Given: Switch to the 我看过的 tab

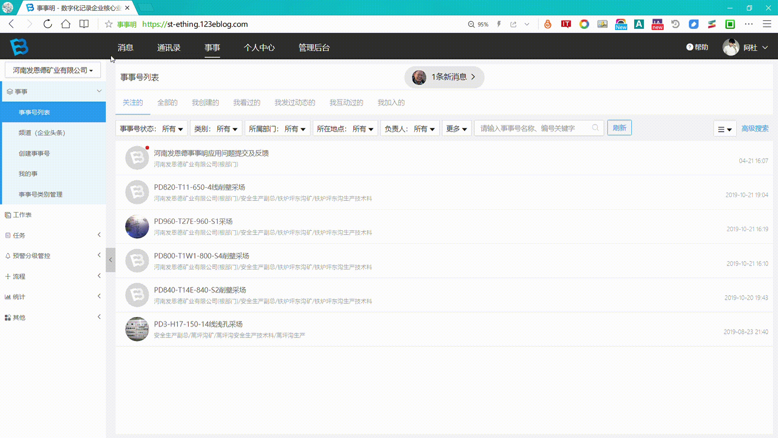Looking at the screenshot, I should pos(247,103).
